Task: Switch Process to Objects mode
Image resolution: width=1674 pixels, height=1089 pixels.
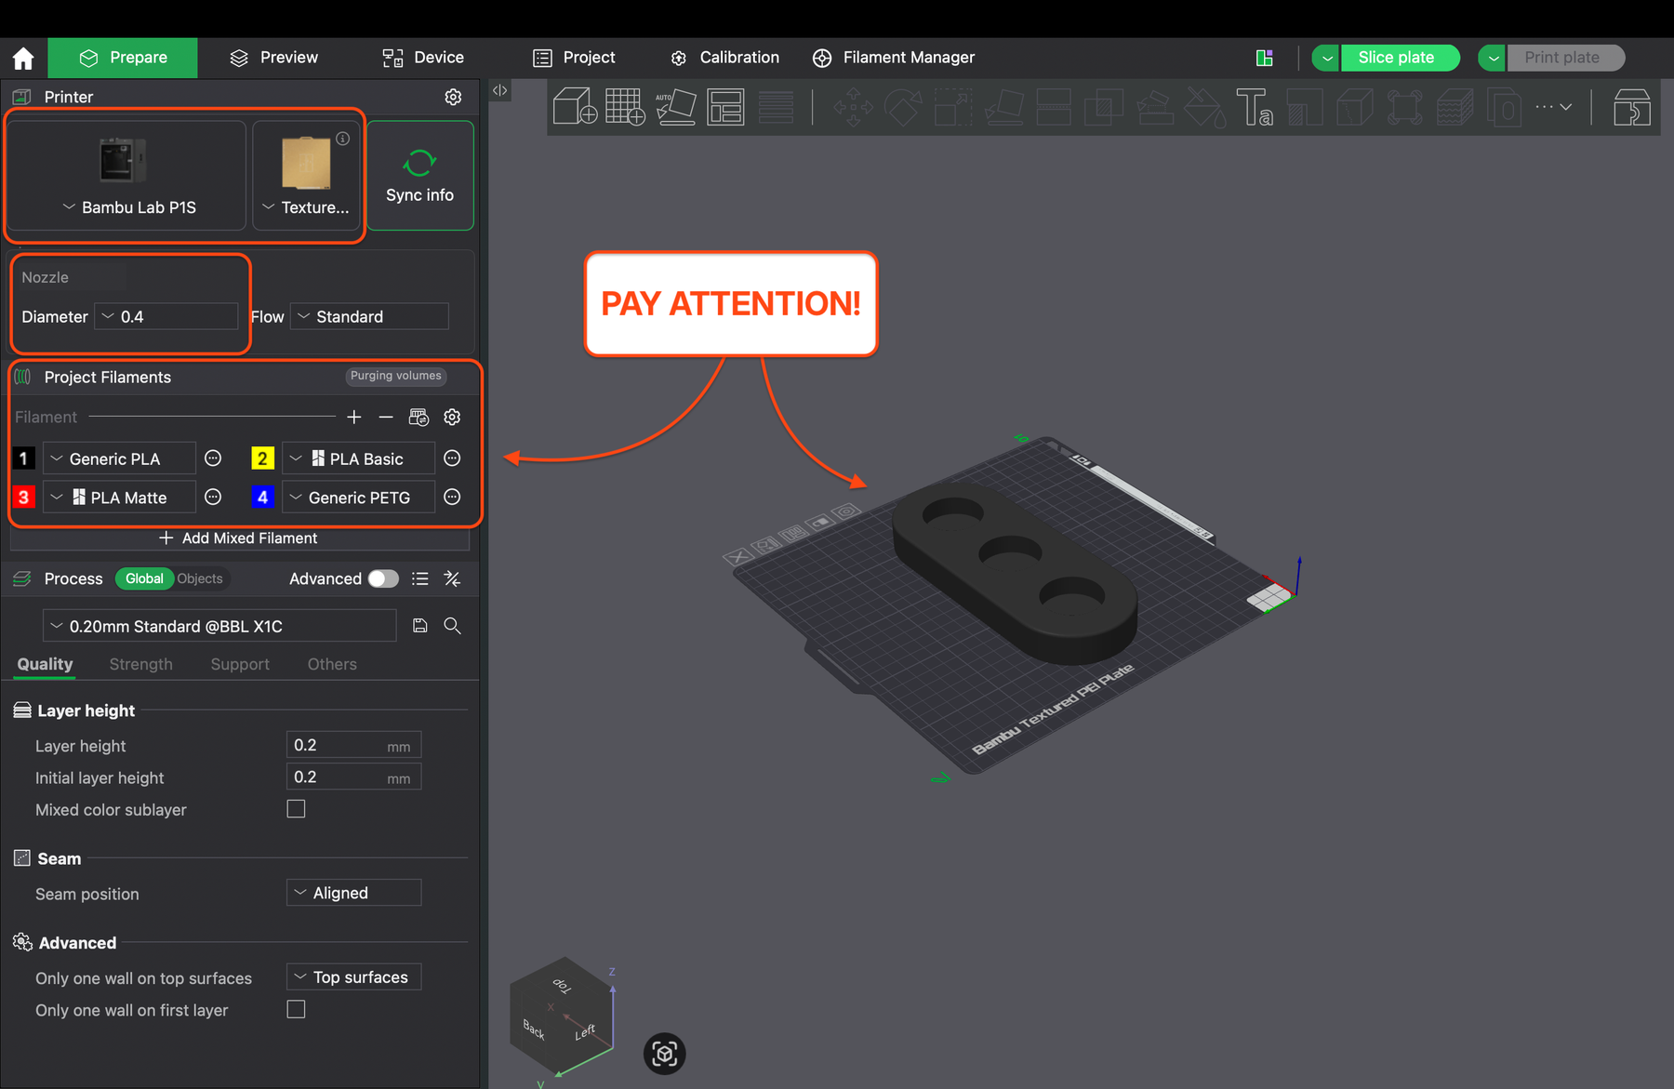Action: [x=200, y=578]
